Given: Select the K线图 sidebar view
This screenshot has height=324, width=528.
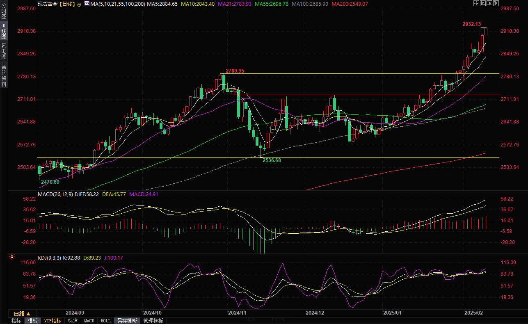Looking at the screenshot, I should (x=4, y=31).
